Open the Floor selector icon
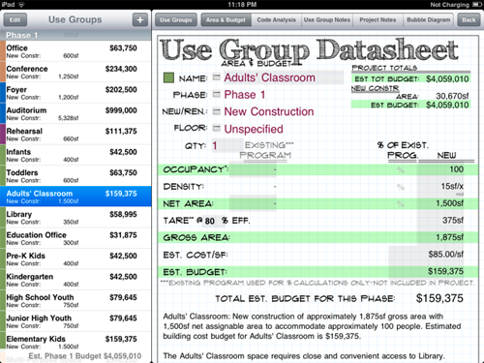 (x=217, y=128)
